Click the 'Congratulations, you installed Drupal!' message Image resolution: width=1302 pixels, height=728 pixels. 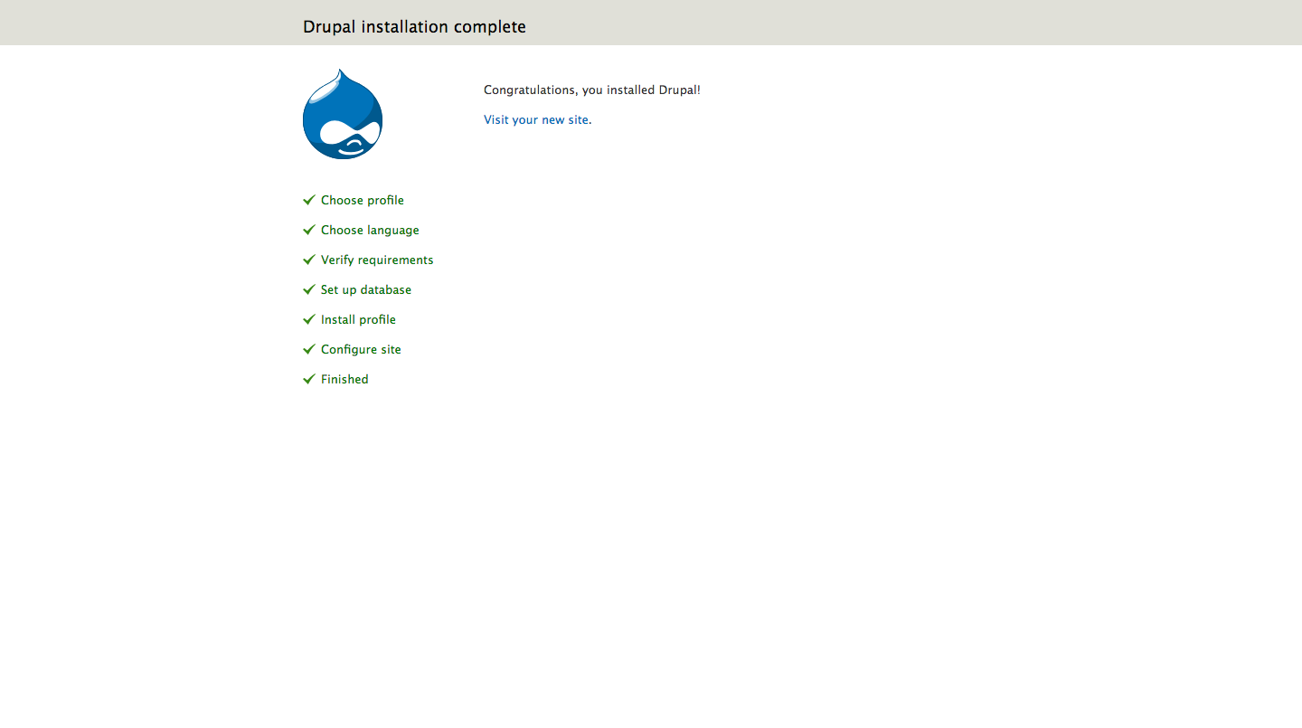tap(592, 90)
